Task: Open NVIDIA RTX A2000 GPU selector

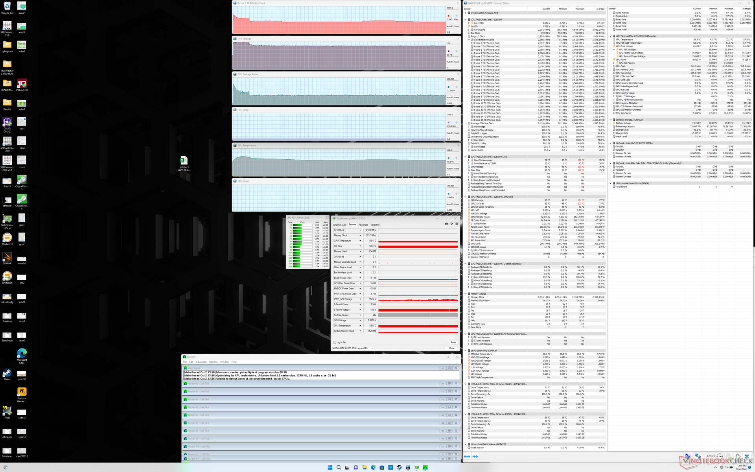Action: [x=352, y=348]
